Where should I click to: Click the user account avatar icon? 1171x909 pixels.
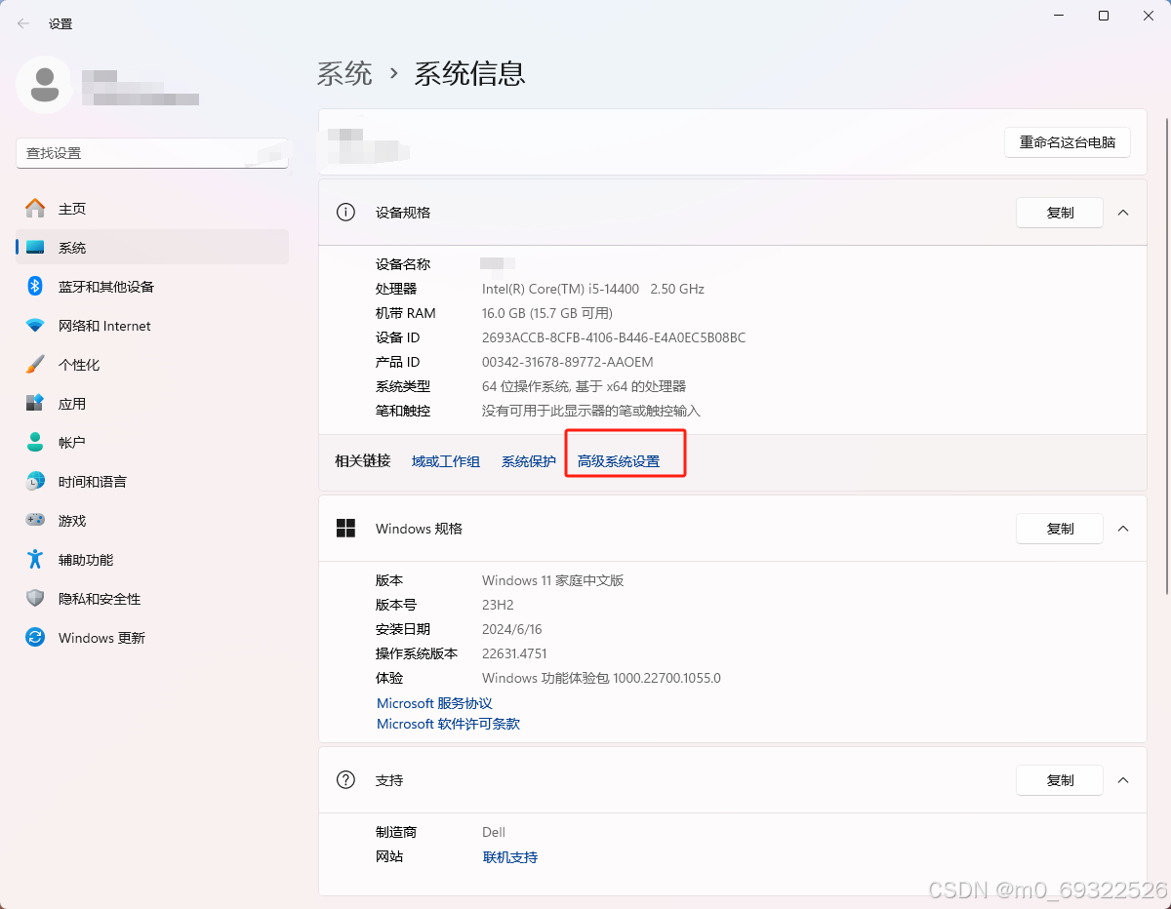(44, 85)
